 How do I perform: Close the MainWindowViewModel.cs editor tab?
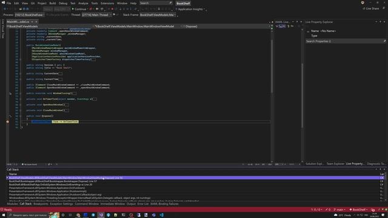(36, 22)
